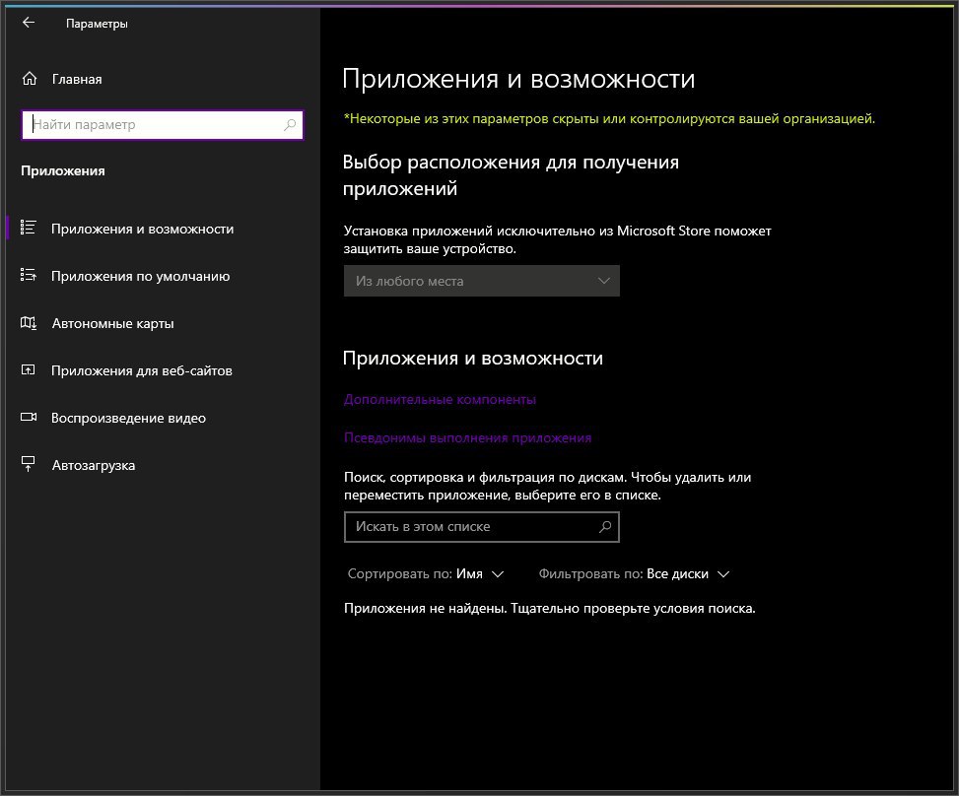Focus the Искать в этом списке field
This screenshot has width=959, height=796.
(x=481, y=526)
